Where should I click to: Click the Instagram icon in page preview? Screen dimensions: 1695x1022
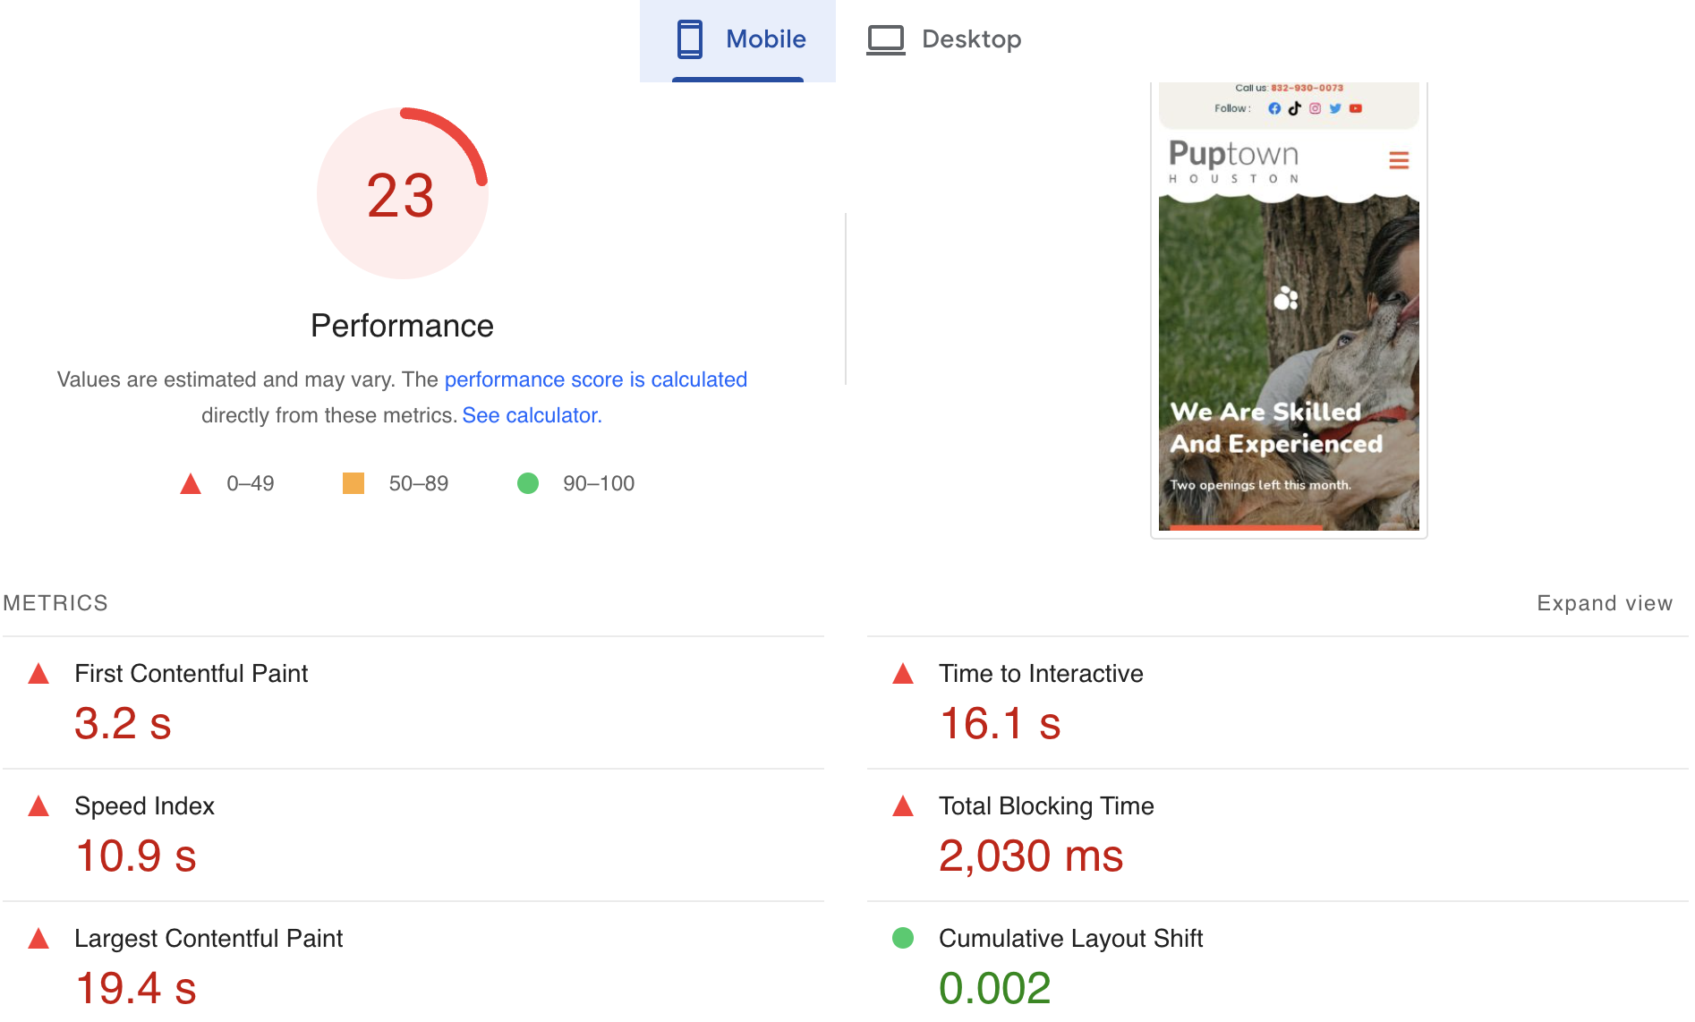click(x=1315, y=108)
